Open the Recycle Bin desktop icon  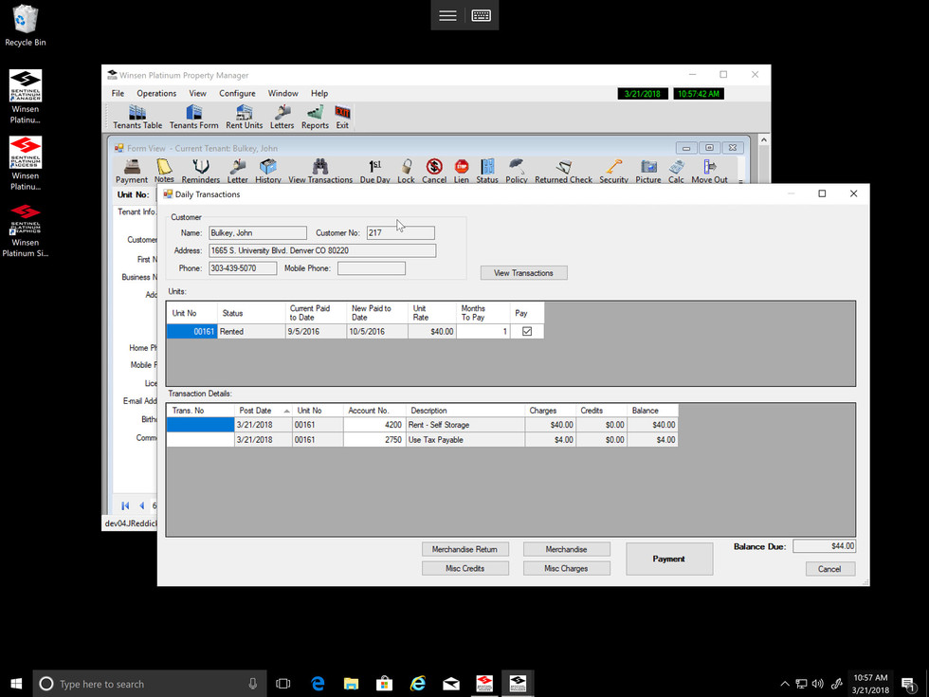click(x=25, y=26)
